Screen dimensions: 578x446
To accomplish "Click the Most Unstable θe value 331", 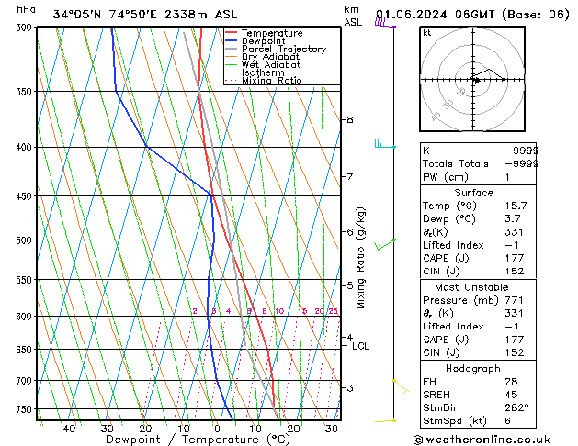I will coord(515,313).
